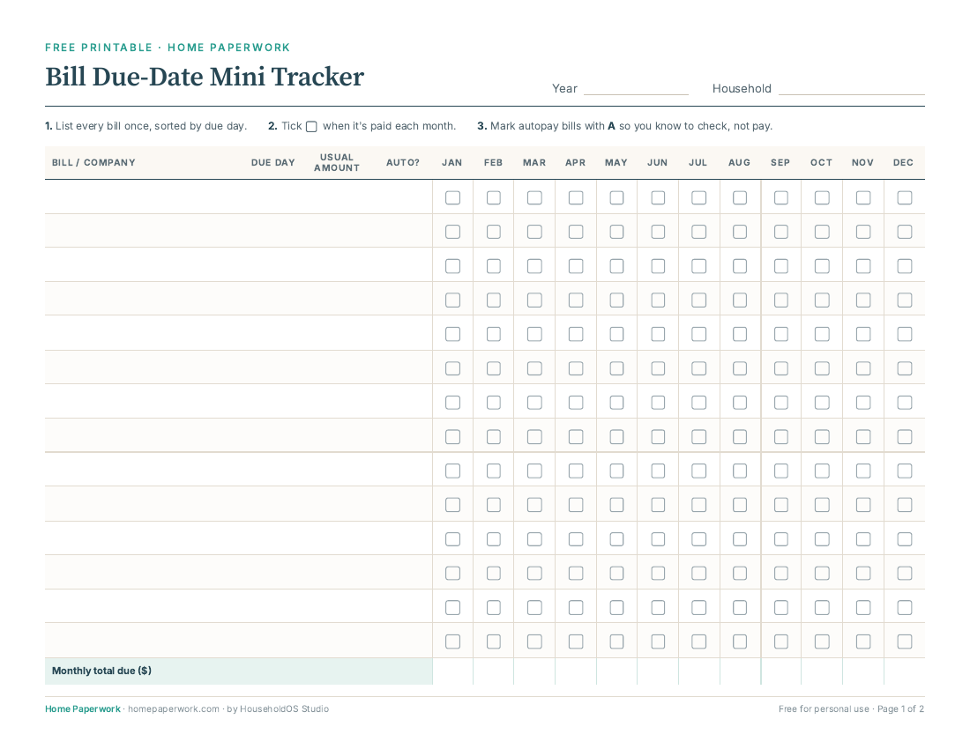
Task: Check the seventh row's FEB box
Action: click(494, 403)
